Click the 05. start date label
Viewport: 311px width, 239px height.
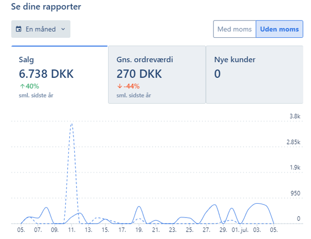pyautogui.click(x=21, y=230)
